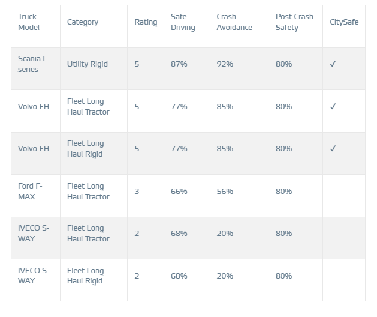377x317 pixels.
Task: Click the 66% Safe Driving value
Action: 179,192
